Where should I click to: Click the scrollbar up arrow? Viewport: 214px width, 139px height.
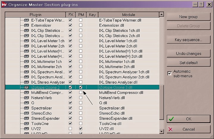tap(162, 14)
